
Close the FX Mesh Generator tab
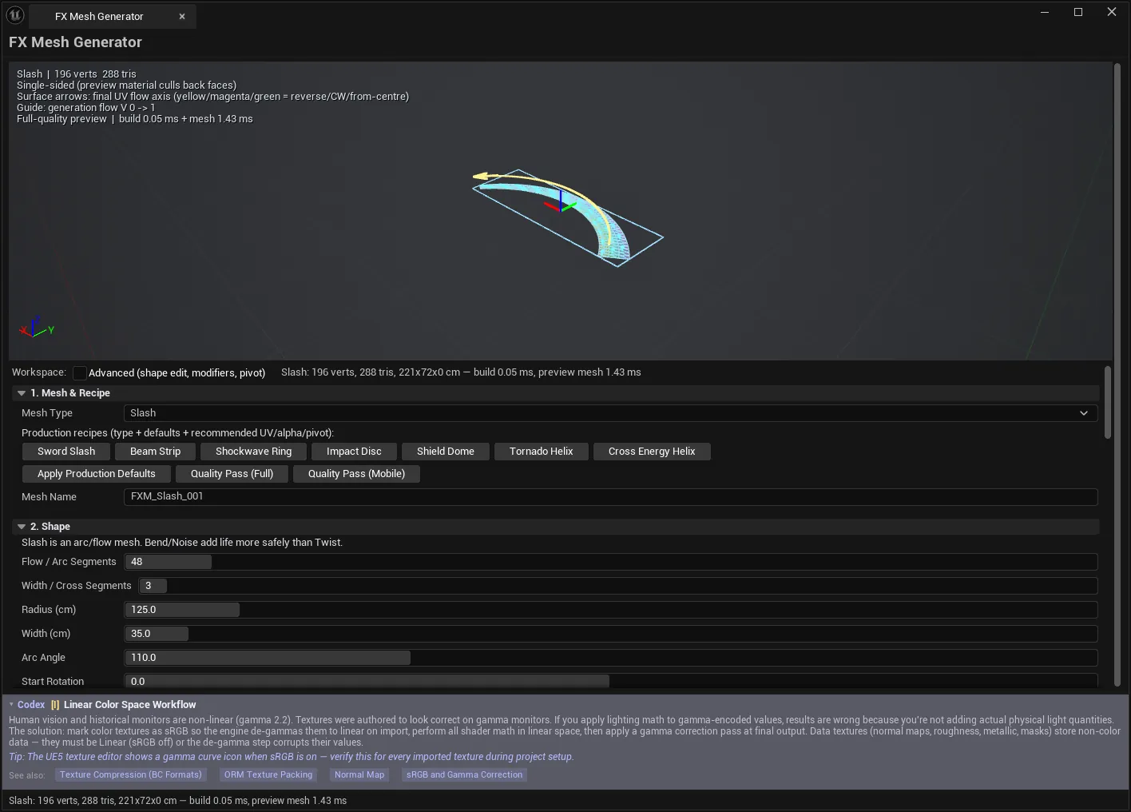182,16
